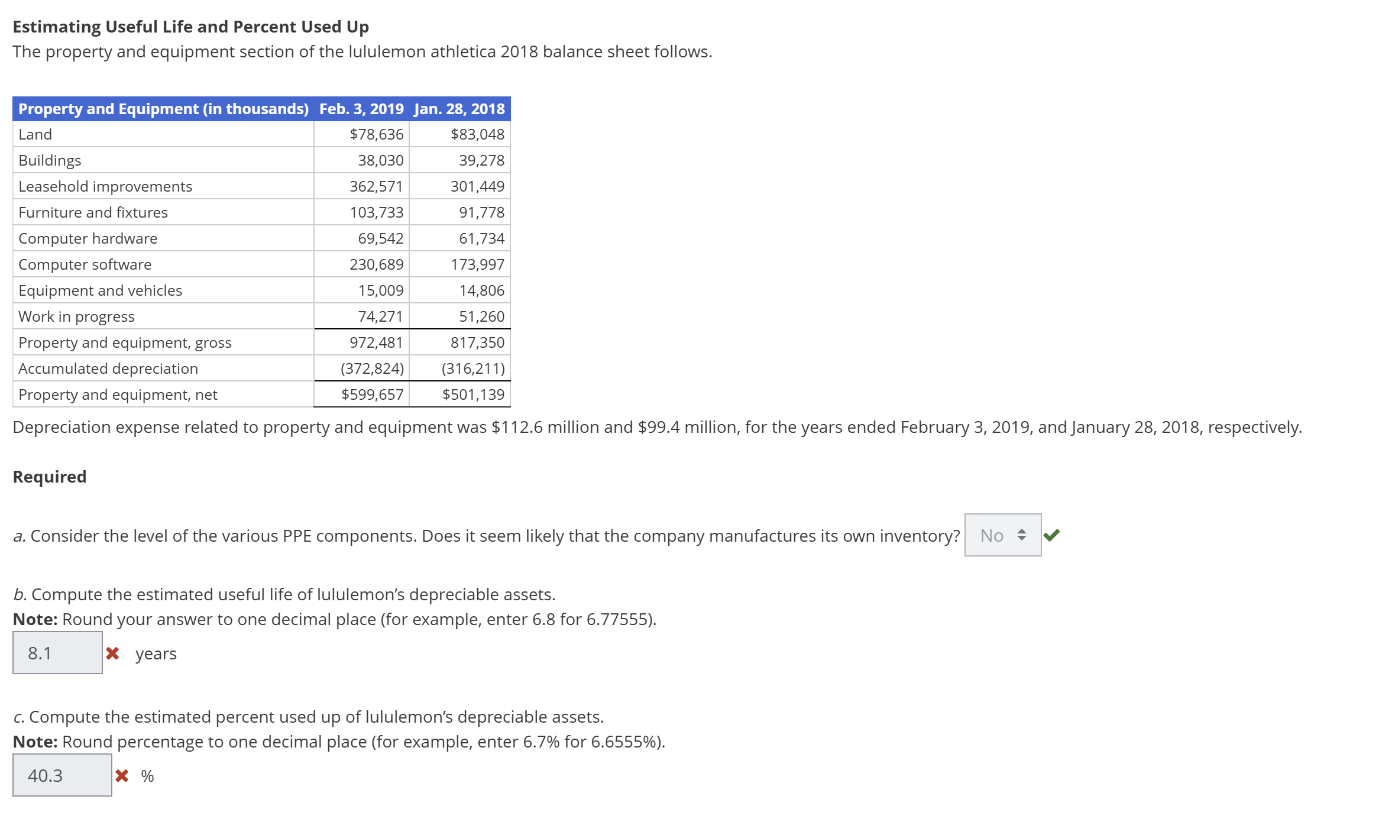Select the Jan. 28, 2018 column header

(460, 109)
